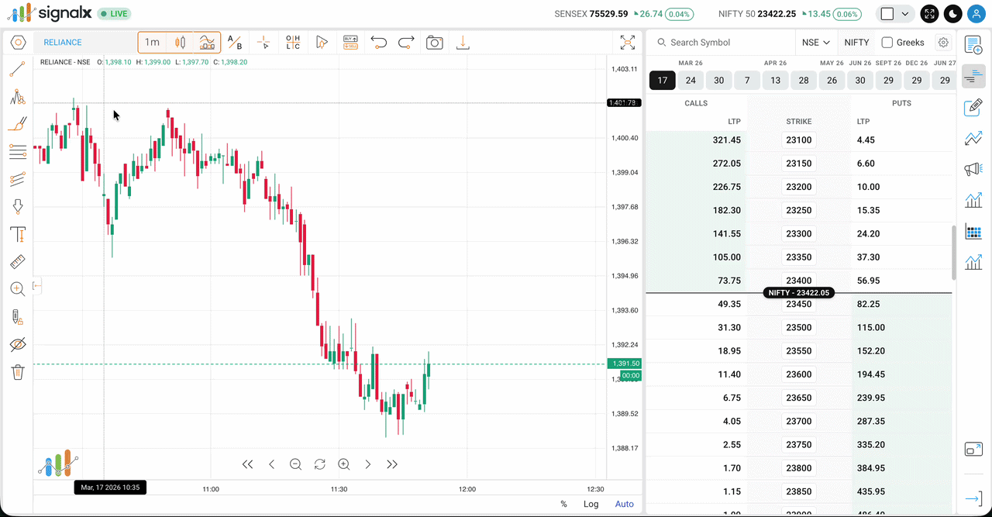Select the MAR 17 expiry tab
This screenshot has height=517, width=992.
tap(663, 81)
